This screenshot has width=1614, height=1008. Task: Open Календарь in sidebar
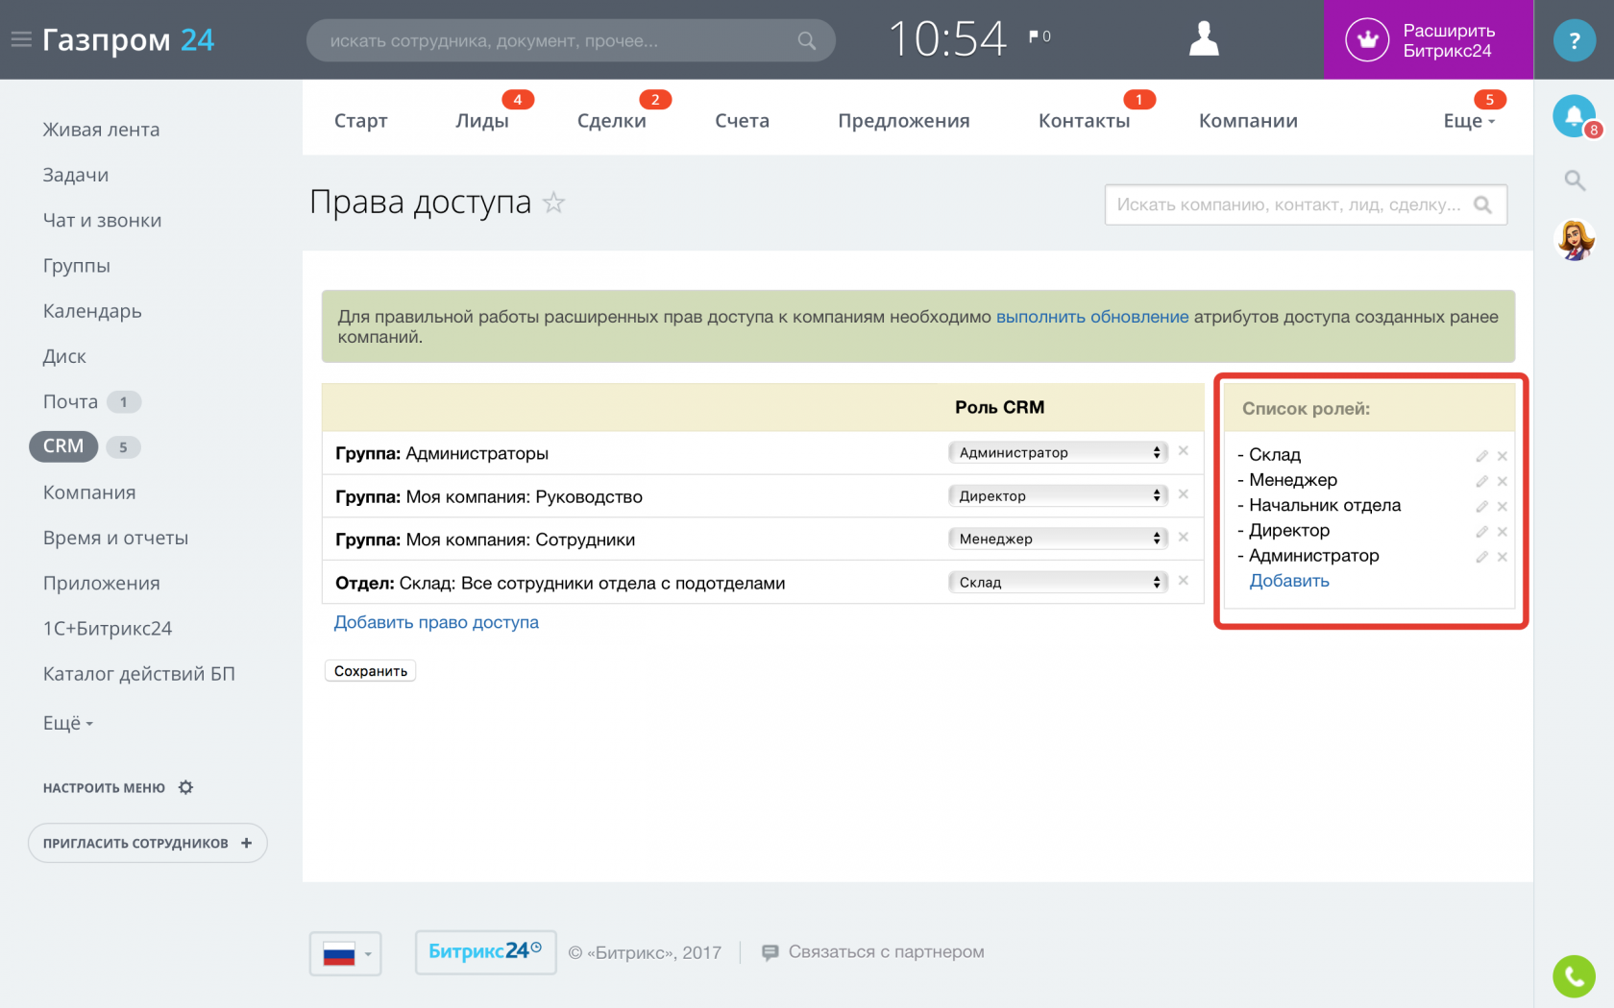click(92, 311)
